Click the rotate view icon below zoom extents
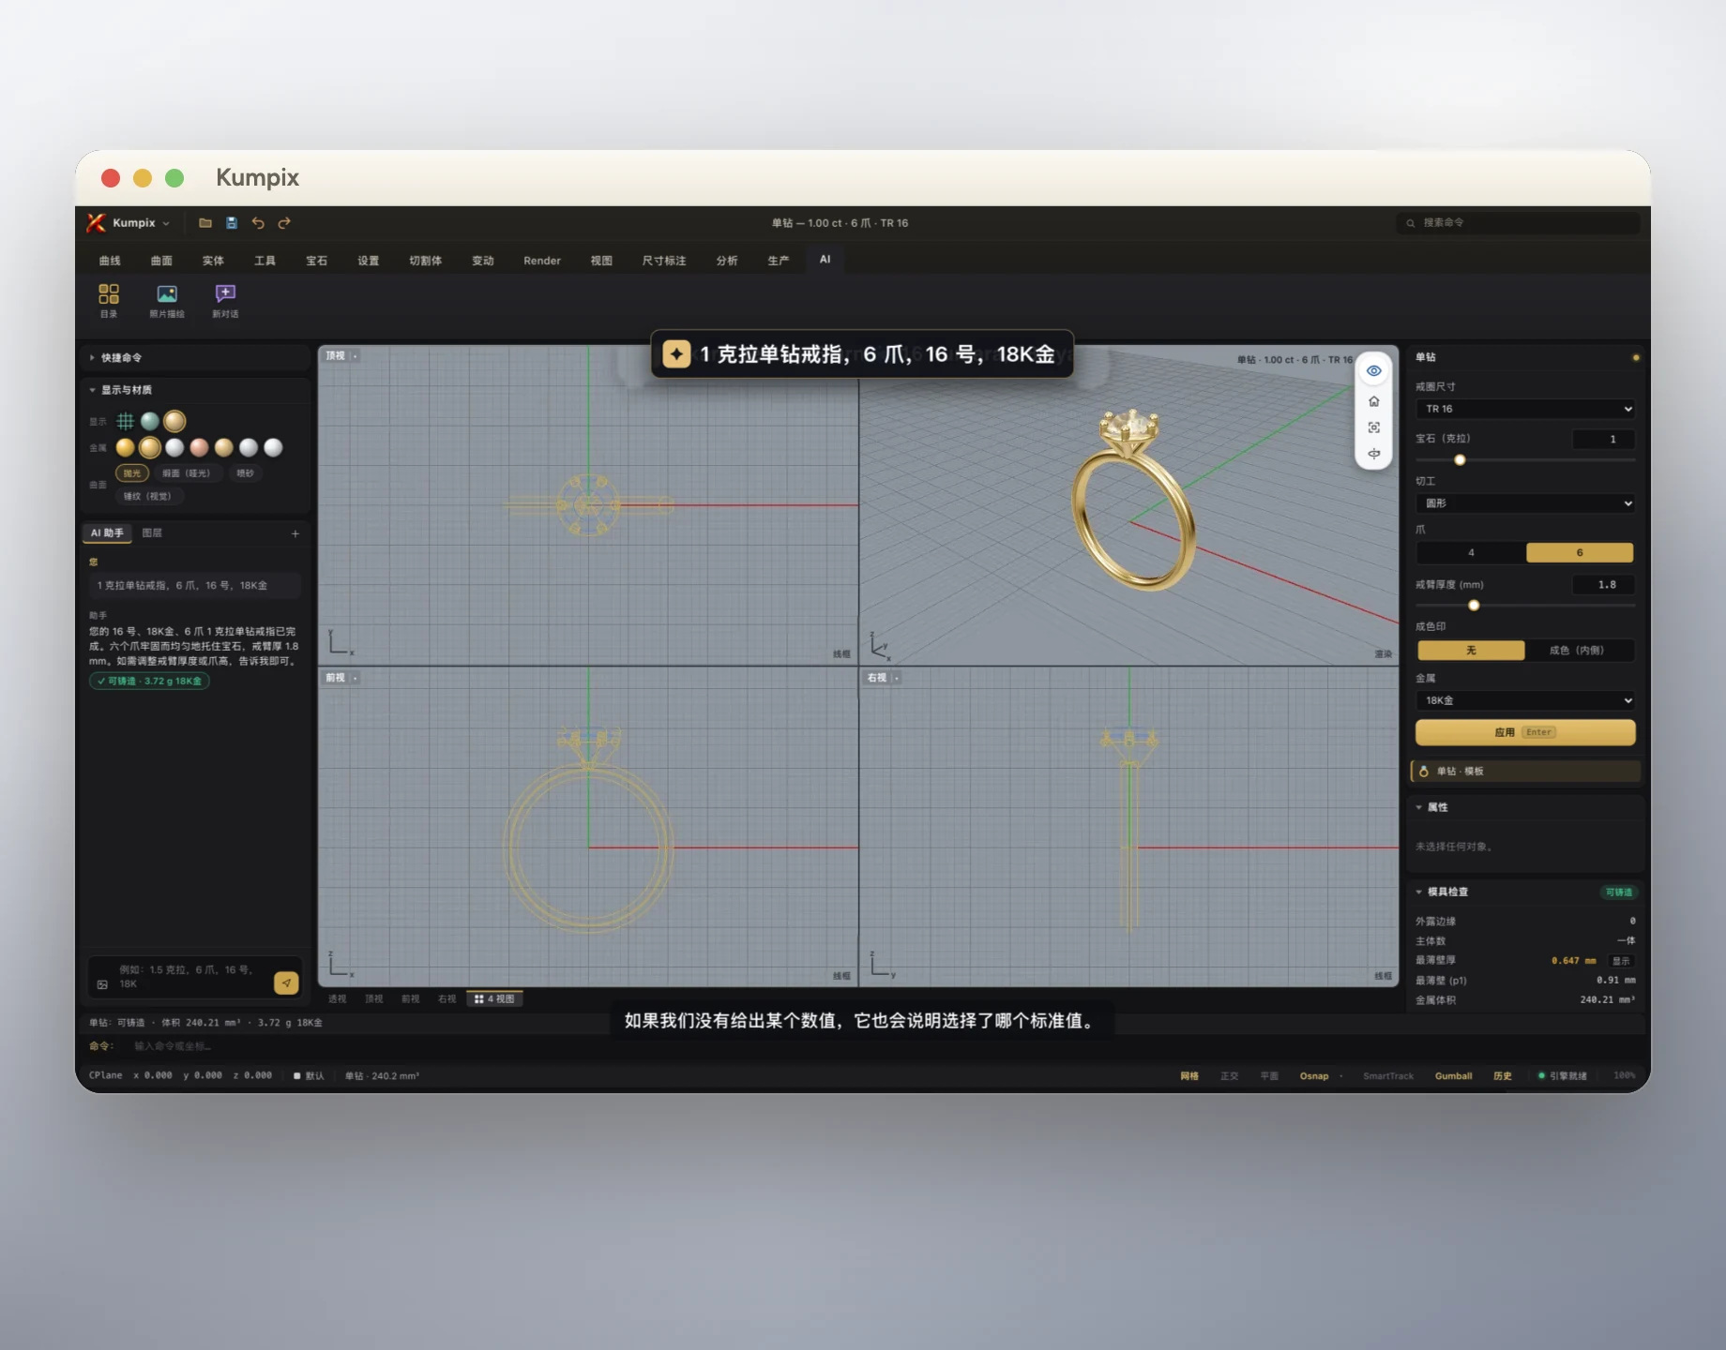 (1373, 454)
